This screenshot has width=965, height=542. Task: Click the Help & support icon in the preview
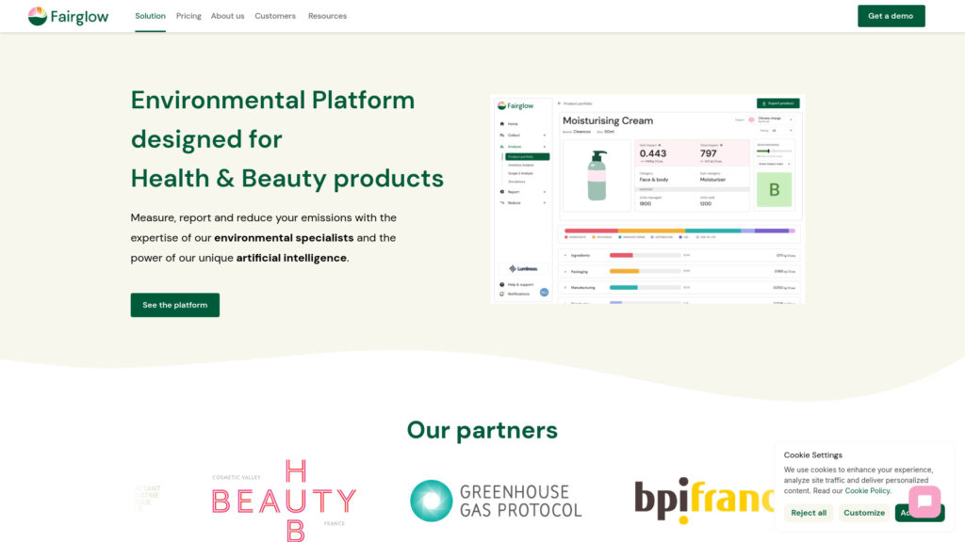(x=502, y=284)
